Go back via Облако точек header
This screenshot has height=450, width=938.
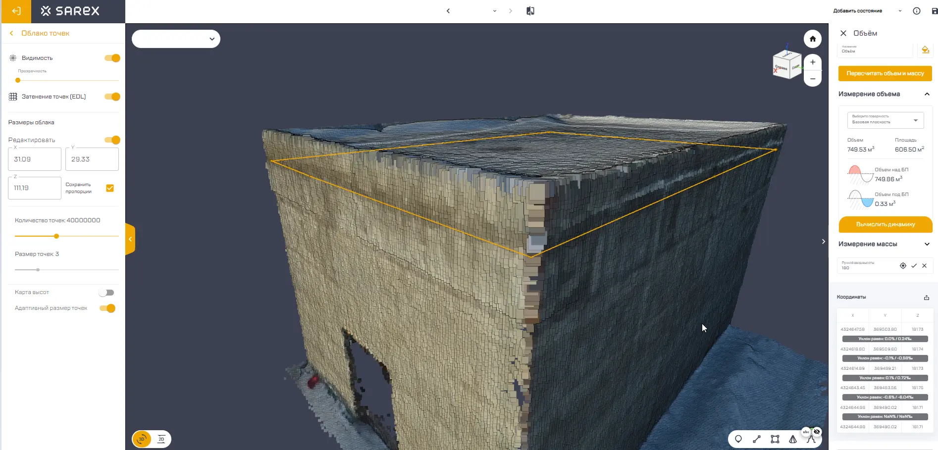click(11, 33)
